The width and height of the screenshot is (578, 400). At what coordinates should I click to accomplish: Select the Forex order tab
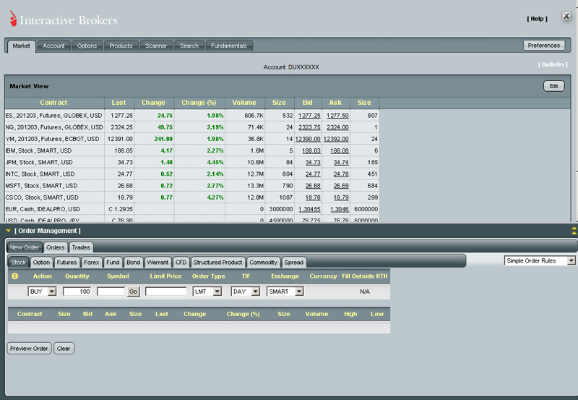(x=91, y=262)
